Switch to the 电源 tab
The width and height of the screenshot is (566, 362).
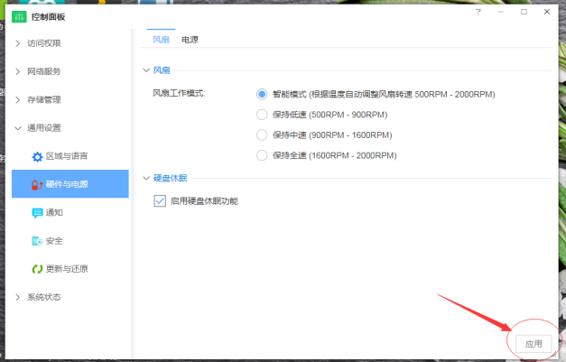coord(190,40)
